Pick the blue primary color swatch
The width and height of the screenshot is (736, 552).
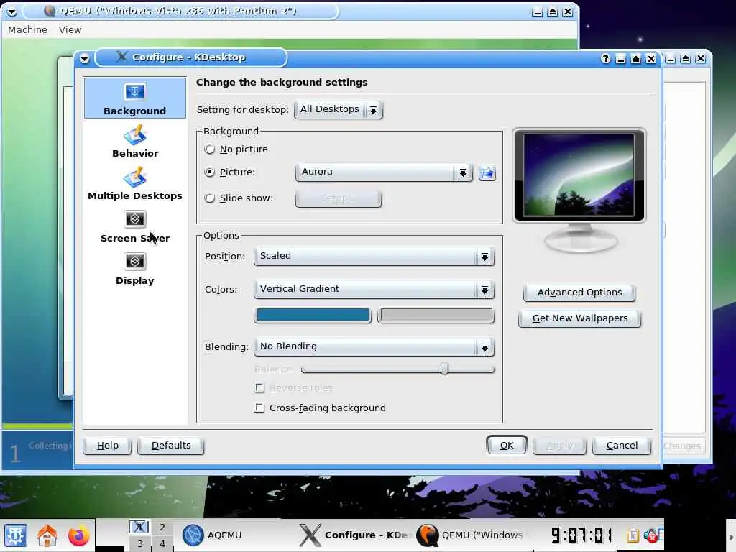tap(313, 315)
